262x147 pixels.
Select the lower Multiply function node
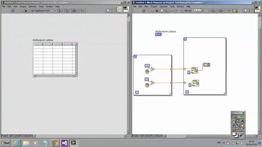(x=153, y=82)
